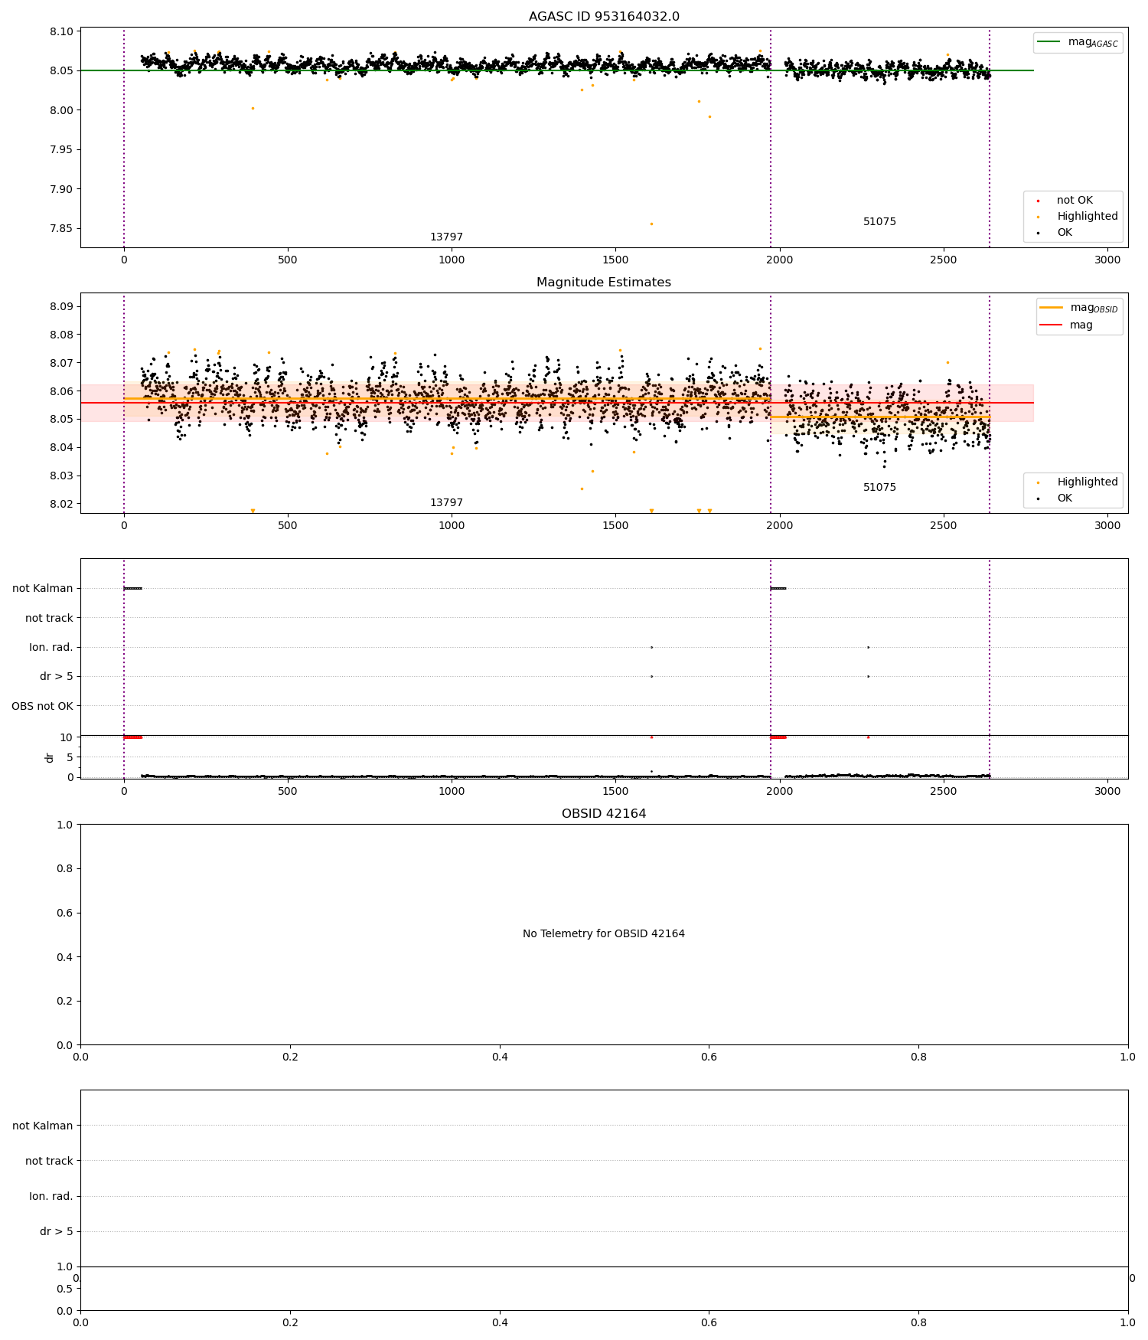Select "Highlighted" in the Magnitude Estimates legend
This screenshot has height=1340, width=1148.
[x=1087, y=482]
